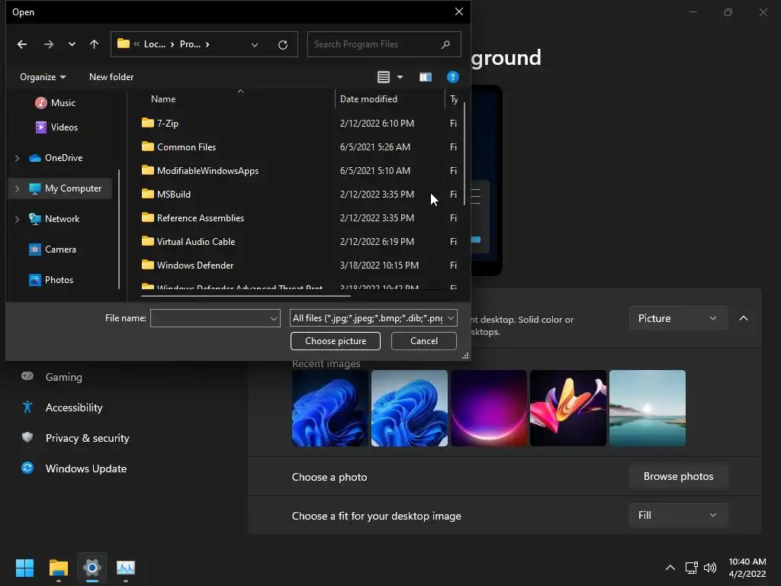Expand the My Computer node
This screenshot has height=586, width=781.
click(17, 188)
